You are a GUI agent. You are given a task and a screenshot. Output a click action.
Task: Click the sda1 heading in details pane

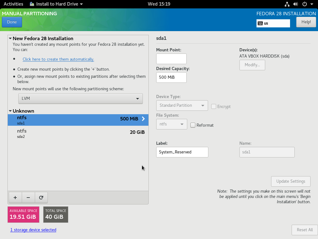click(161, 38)
